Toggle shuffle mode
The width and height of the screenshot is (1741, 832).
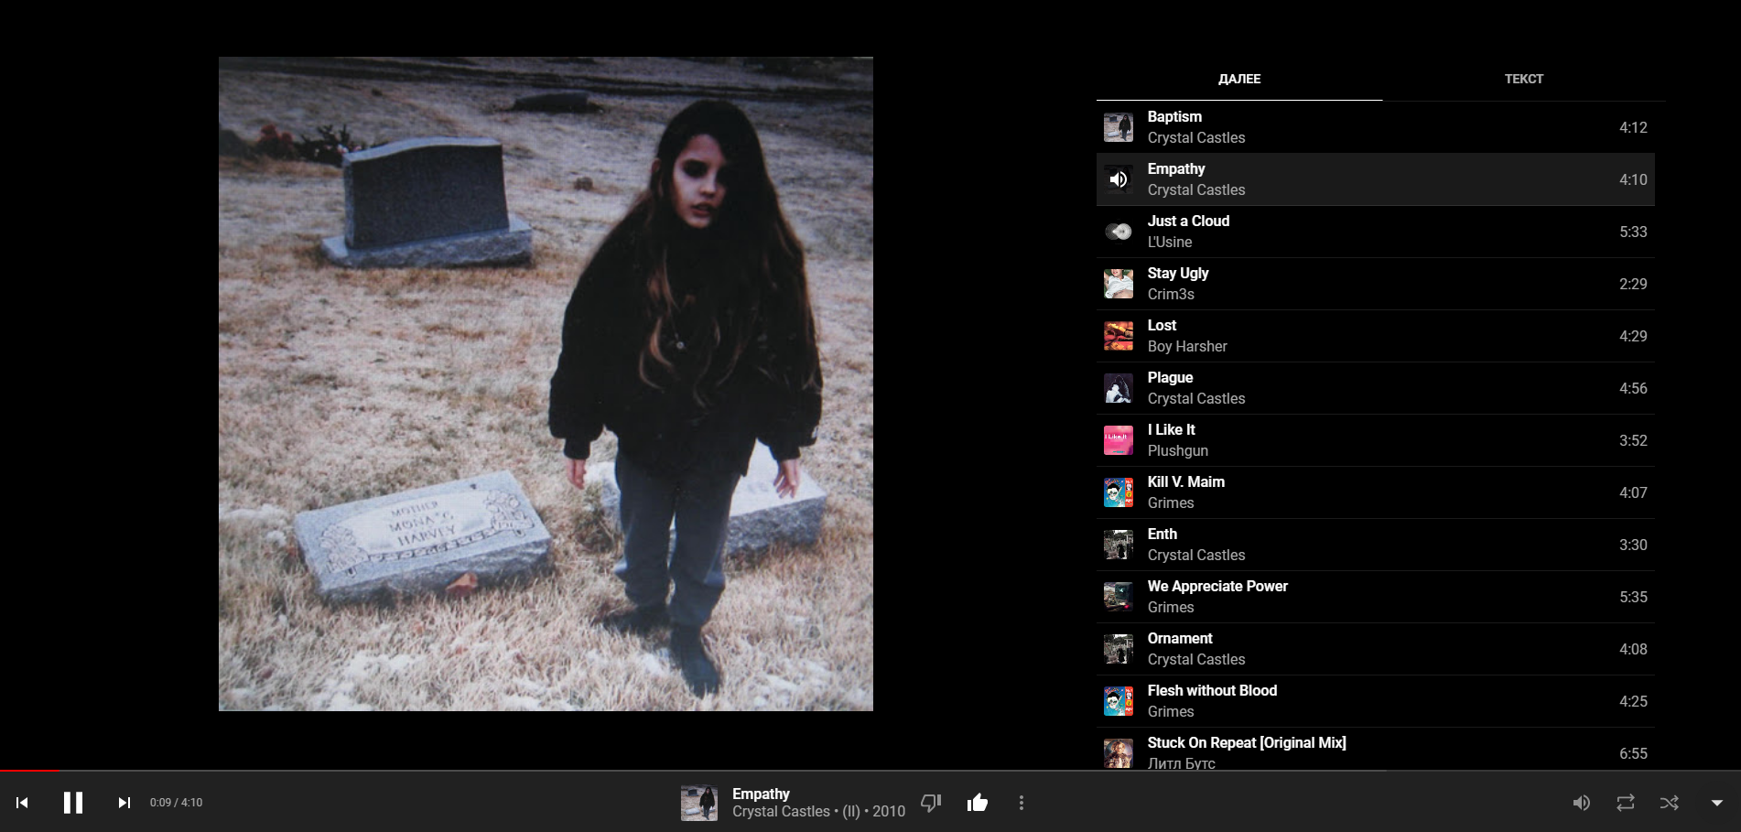click(x=1670, y=803)
